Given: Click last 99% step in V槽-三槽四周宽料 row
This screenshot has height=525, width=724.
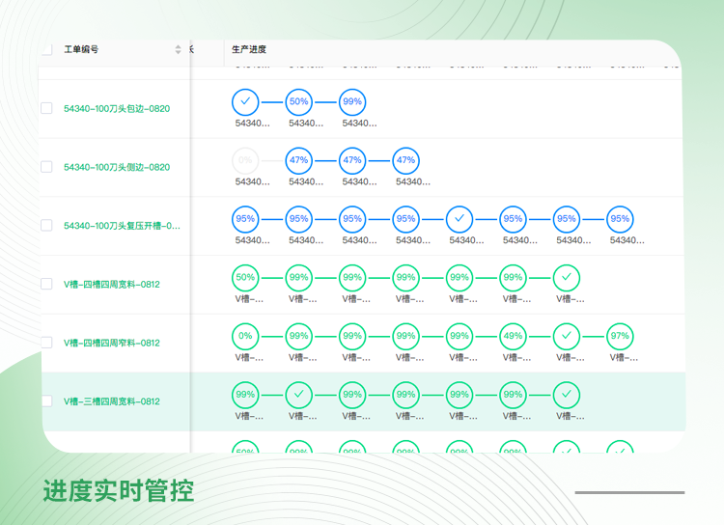Looking at the screenshot, I should (513, 396).
